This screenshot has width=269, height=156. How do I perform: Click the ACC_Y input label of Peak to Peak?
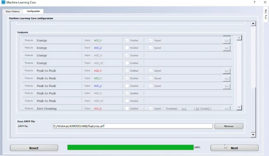click(x=98, y=78)
